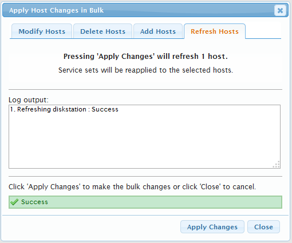Click the Apply Changes button
This screenshot has height=243, width=292.
click(x=212, y=227)
